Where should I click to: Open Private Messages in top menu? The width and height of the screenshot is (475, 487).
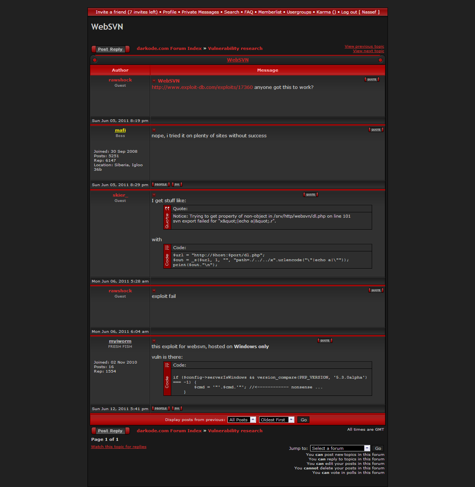(x=200, y=12)
